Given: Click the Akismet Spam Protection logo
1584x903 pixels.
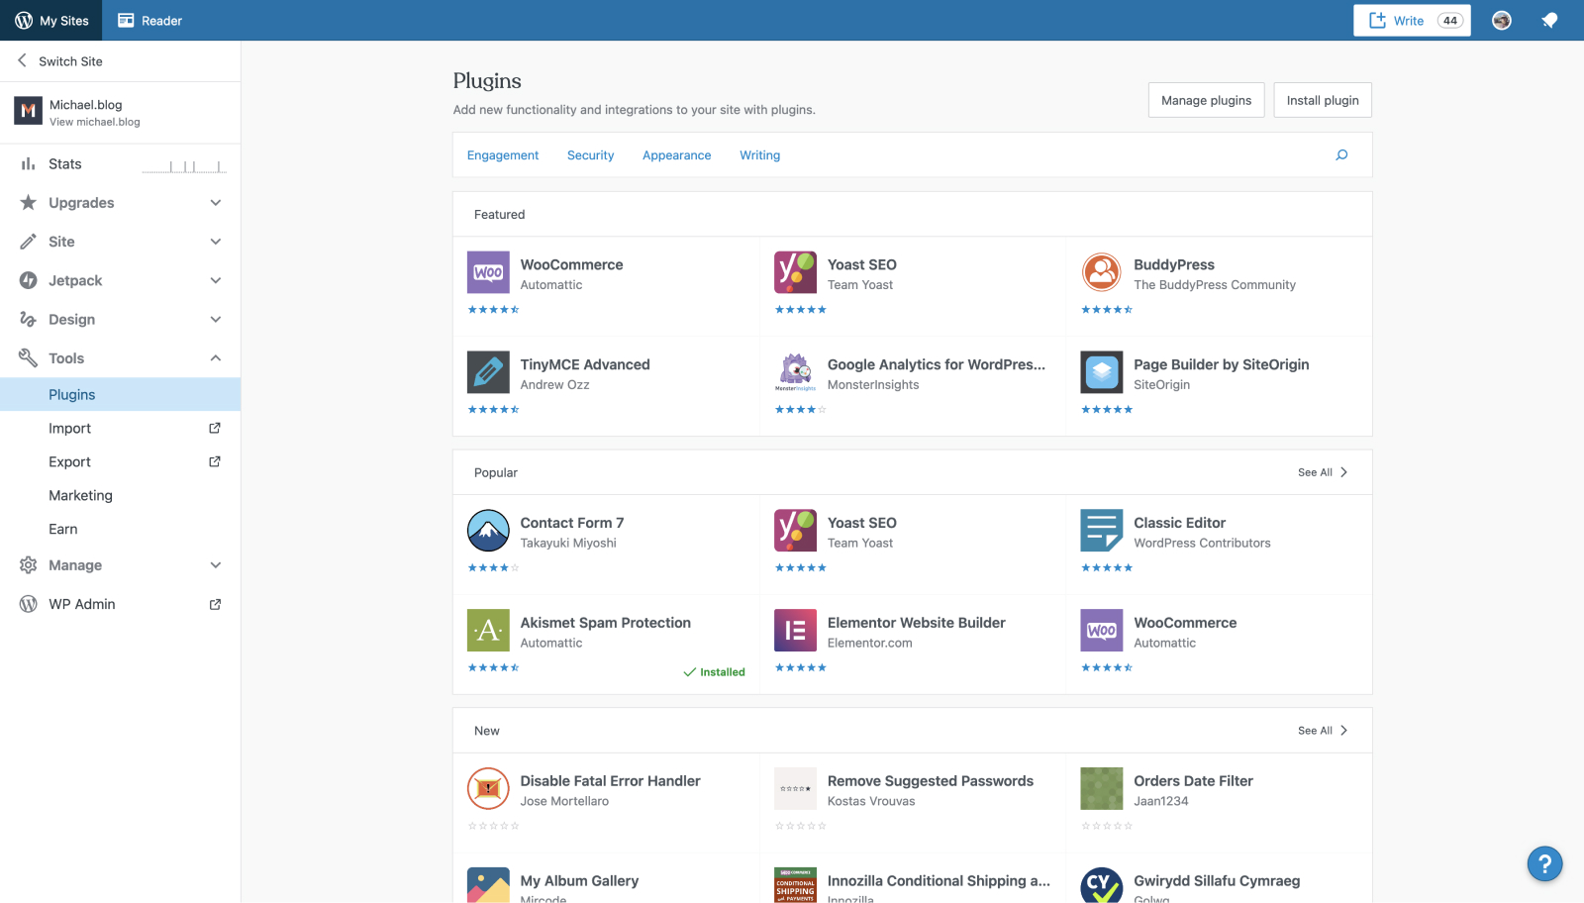Looking at the screenshot, I should [x=488, y=631].
